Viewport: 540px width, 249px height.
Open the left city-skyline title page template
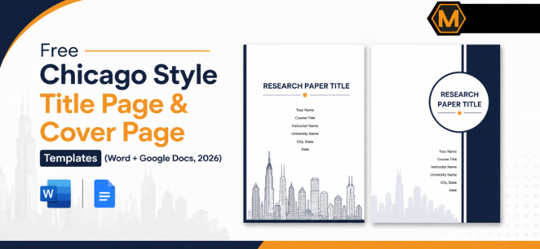304,134
